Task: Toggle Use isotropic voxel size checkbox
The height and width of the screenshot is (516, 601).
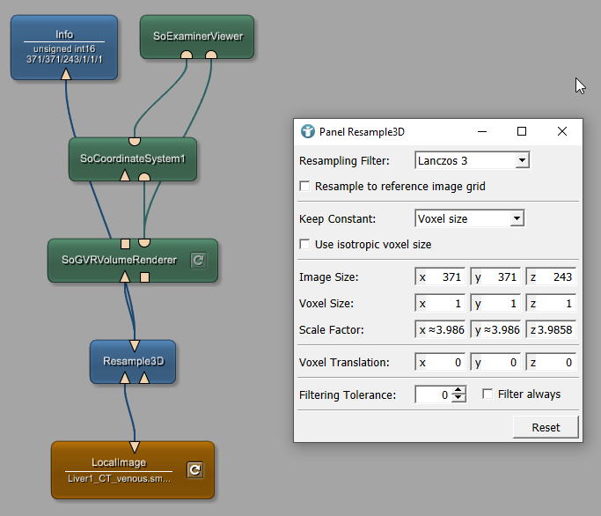Action: [x=305, y=244]
